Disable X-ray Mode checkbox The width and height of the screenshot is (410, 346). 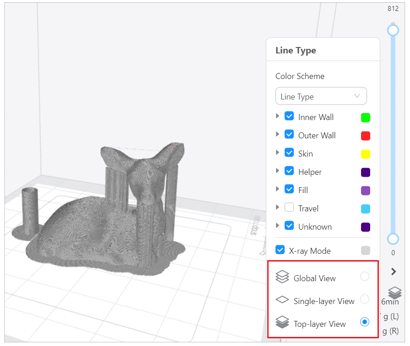(280, 250)
